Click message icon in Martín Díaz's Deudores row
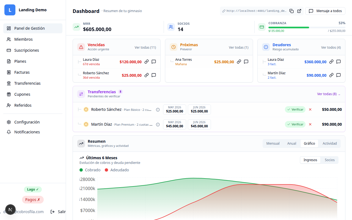This screenshot has width=352, height=220. click(339, 75)
